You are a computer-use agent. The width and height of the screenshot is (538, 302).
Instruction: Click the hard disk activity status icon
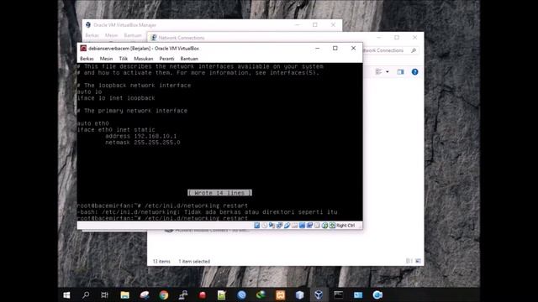(256, 226)
